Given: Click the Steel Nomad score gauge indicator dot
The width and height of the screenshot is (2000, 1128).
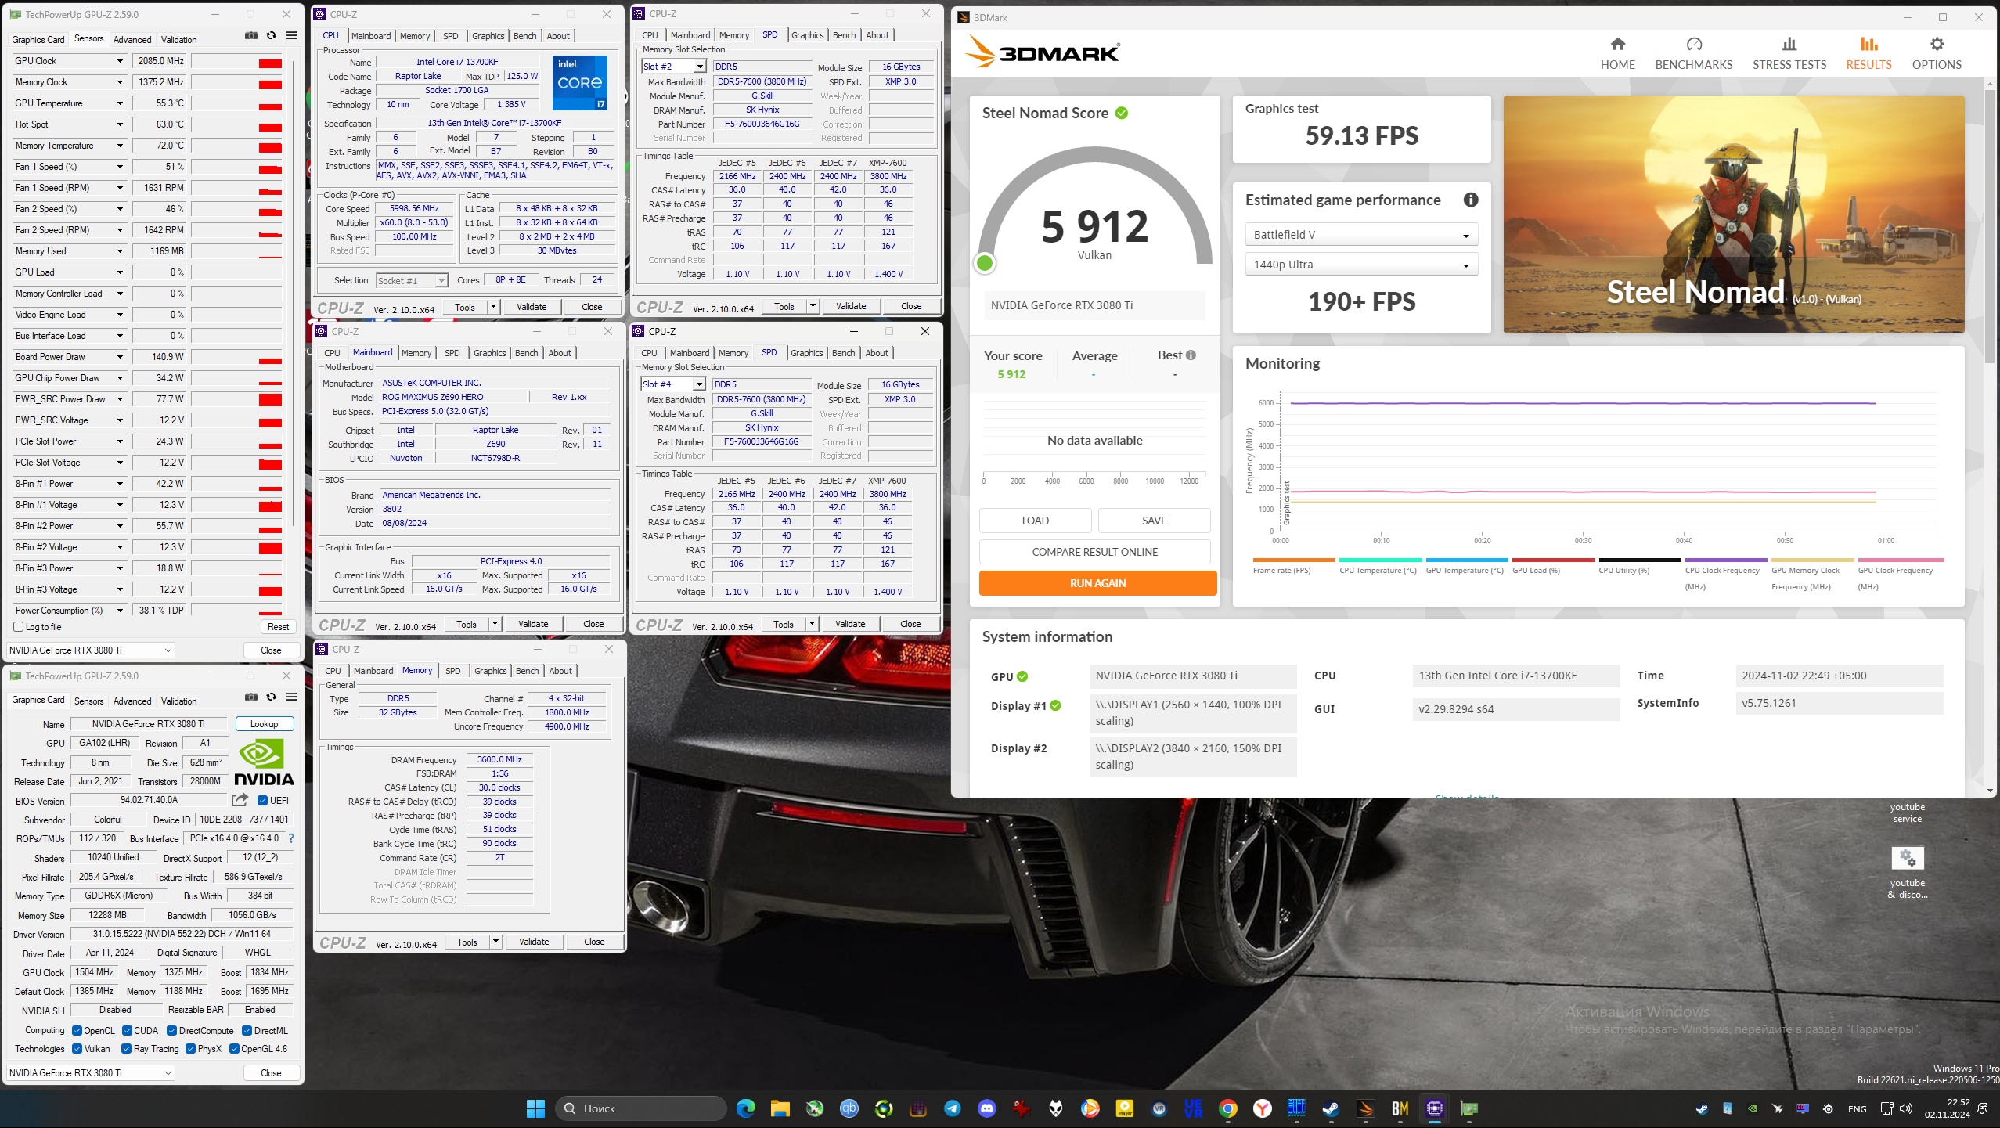Looking at the screenshot, I should tap(985, 263).
